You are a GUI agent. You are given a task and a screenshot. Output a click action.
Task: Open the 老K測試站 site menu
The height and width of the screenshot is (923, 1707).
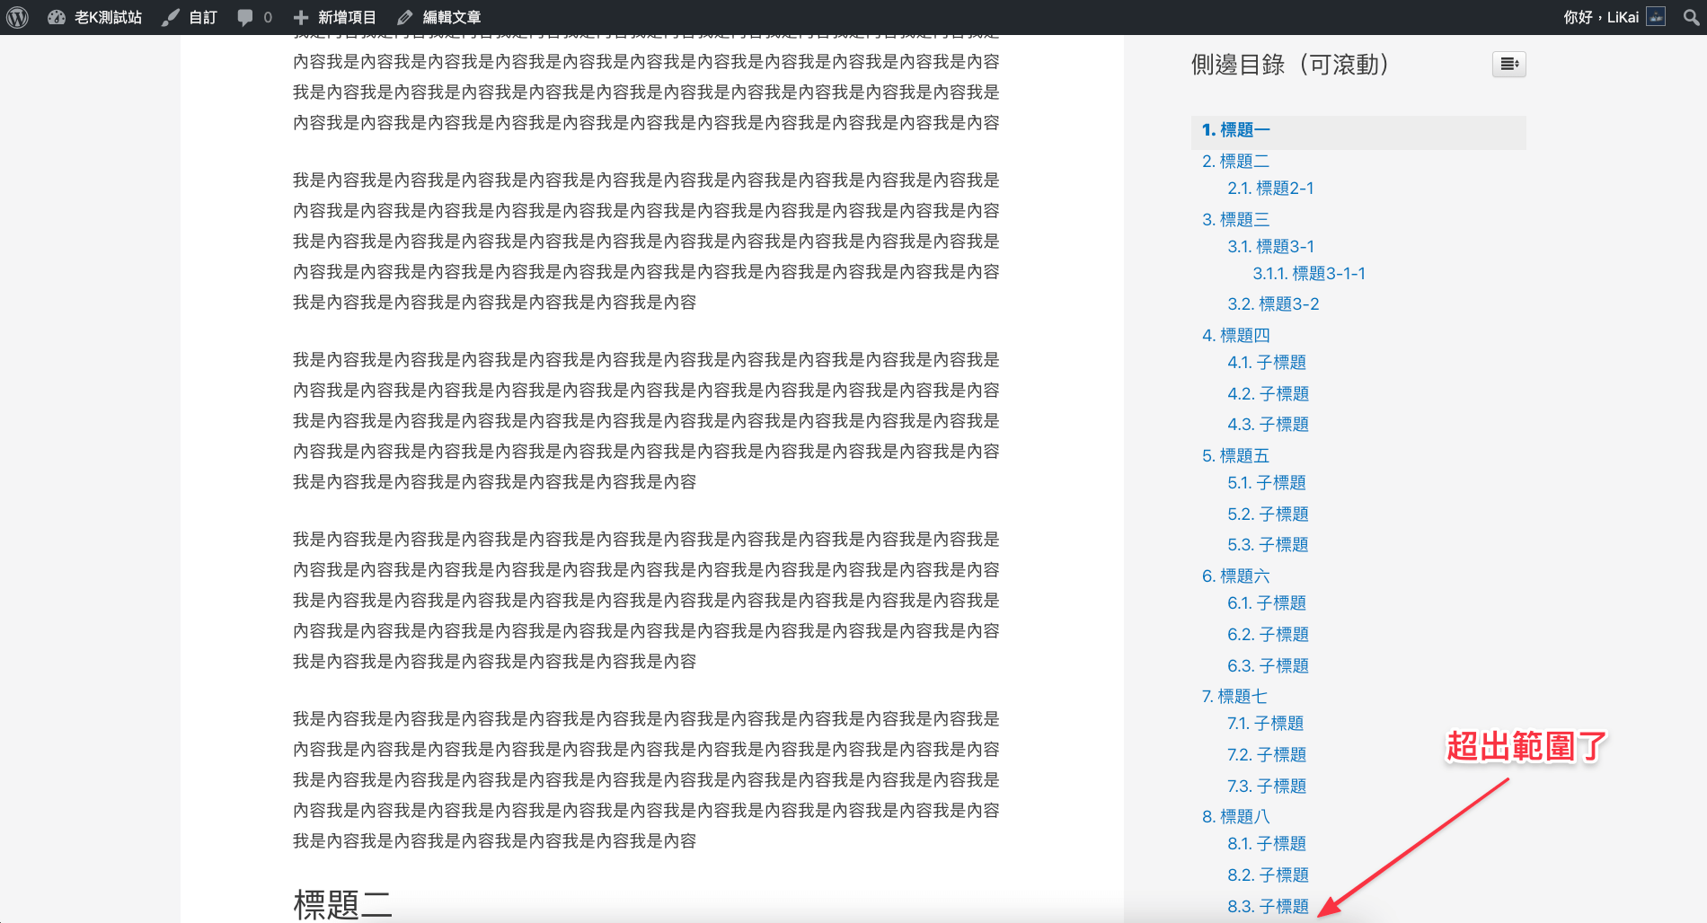click(95, 17)
